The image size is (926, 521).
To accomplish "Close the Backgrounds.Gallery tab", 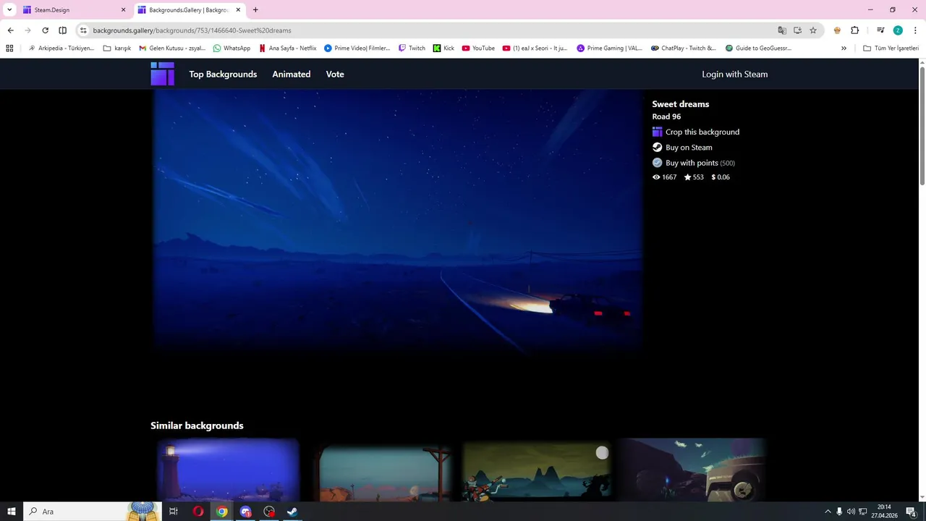I will (238, 10).
